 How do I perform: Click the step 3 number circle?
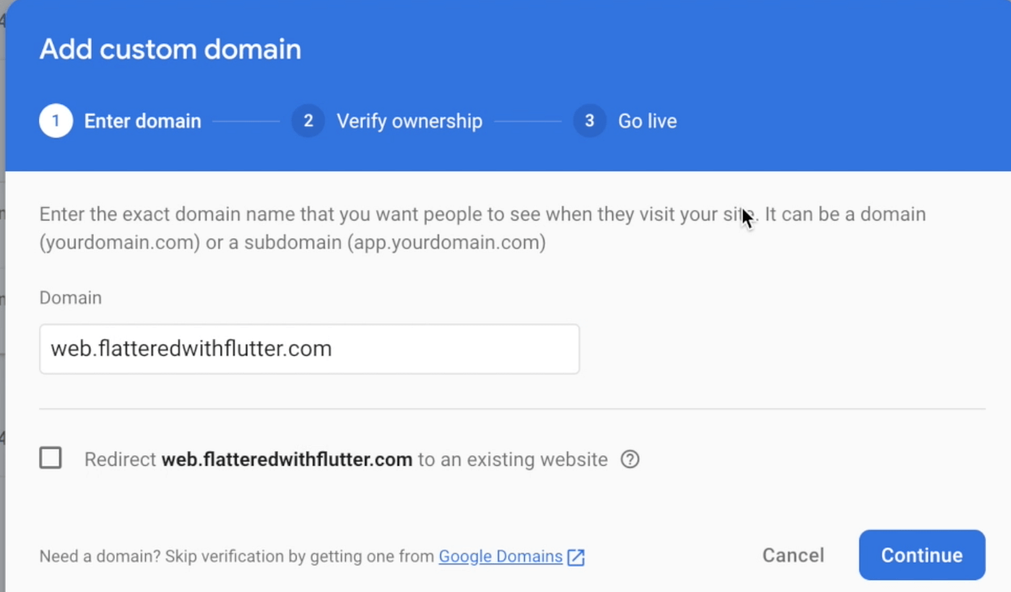589,121
